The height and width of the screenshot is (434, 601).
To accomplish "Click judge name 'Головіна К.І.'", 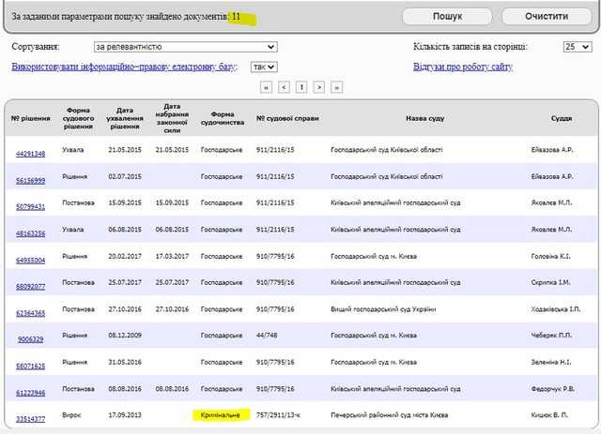I will click(551, 256).
